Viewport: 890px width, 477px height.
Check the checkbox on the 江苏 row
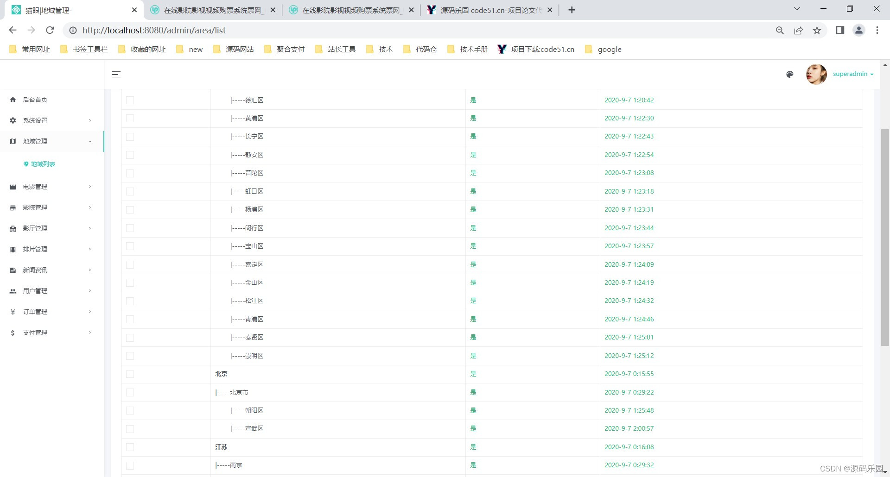click(x=130, y=447)
